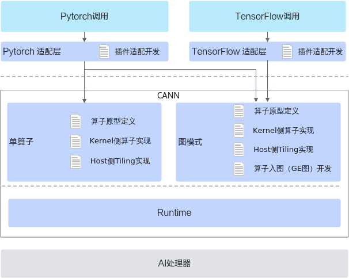Select the TensorFlow调用 box
The width and height of the screenshot is (349, 278).
pos(267,16)
